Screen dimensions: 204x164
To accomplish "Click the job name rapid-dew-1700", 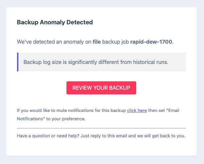I will 151,42.
